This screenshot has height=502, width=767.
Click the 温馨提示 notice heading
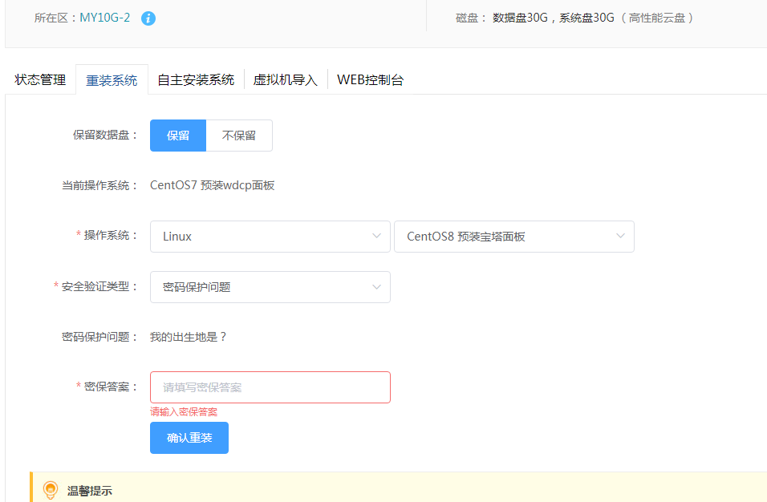(x=90, y=491)
